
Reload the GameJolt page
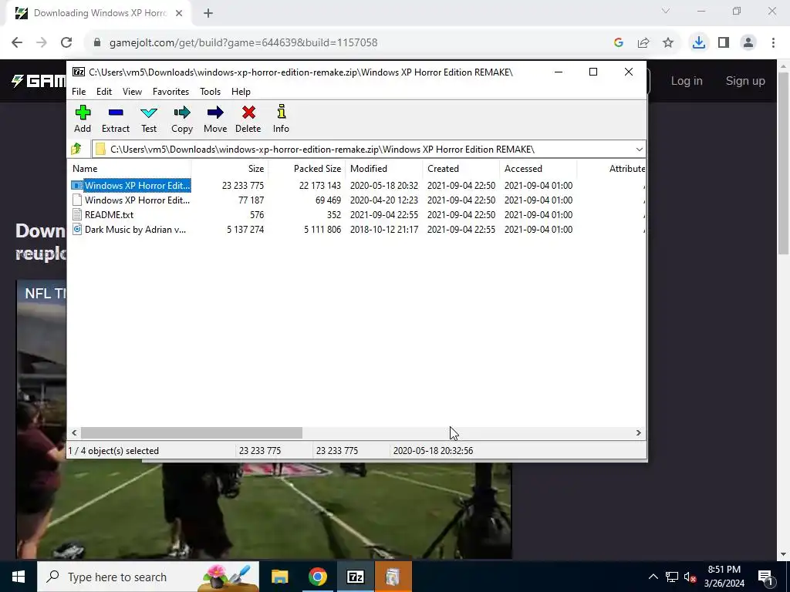point(66,42)
